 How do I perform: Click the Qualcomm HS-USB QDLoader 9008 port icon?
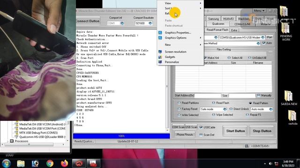click(x=16, y=137)
